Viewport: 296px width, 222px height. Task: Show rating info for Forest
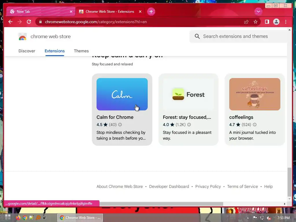189,125
